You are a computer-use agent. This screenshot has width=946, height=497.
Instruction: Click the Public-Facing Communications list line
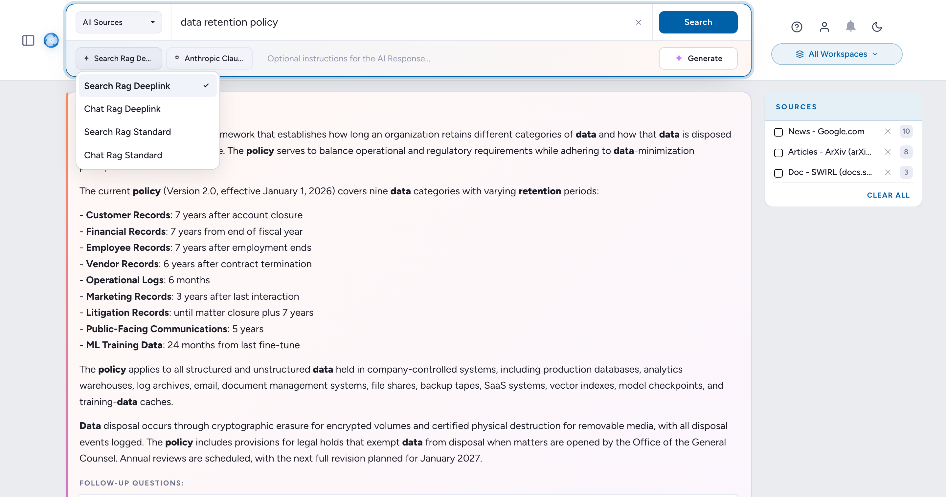pyautogui.click(x=171, y=329)
